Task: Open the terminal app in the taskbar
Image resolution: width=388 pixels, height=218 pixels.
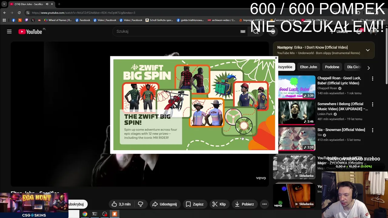Action: (95, 214)
